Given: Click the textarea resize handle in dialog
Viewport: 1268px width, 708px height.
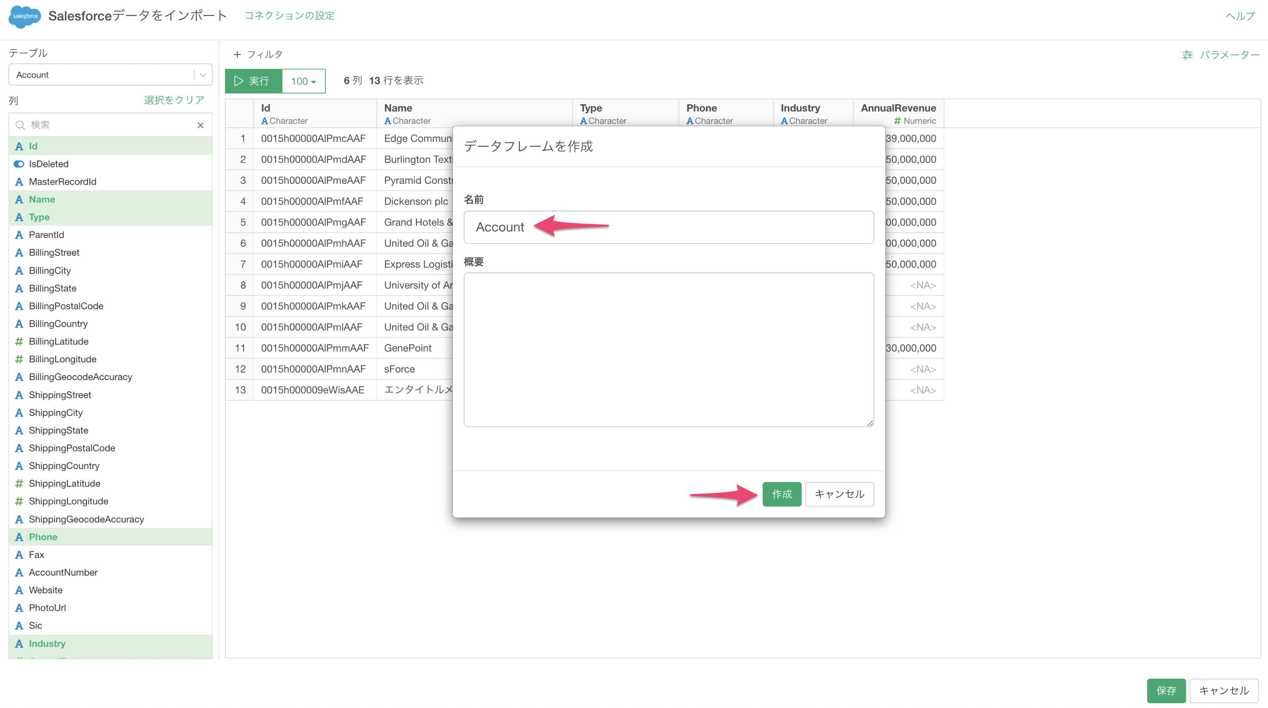Looking at the screenshot, I should pyautogui.click(x=870, y=423).
